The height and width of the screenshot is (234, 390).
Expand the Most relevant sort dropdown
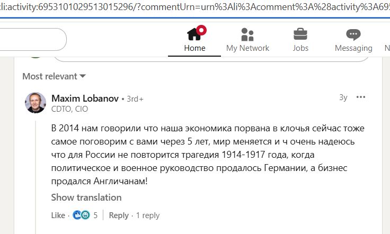pyautogui.click(x=54, y=76)
